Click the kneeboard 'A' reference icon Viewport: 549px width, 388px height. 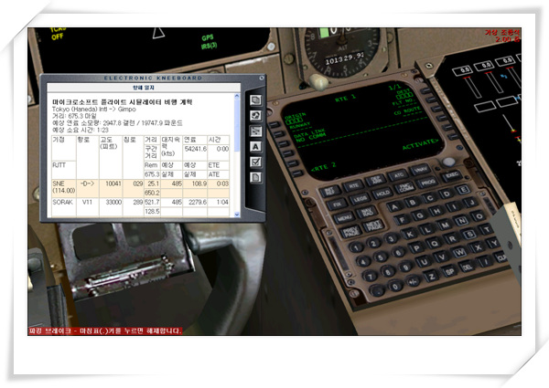pyautogui.click(x=255, y=147)
